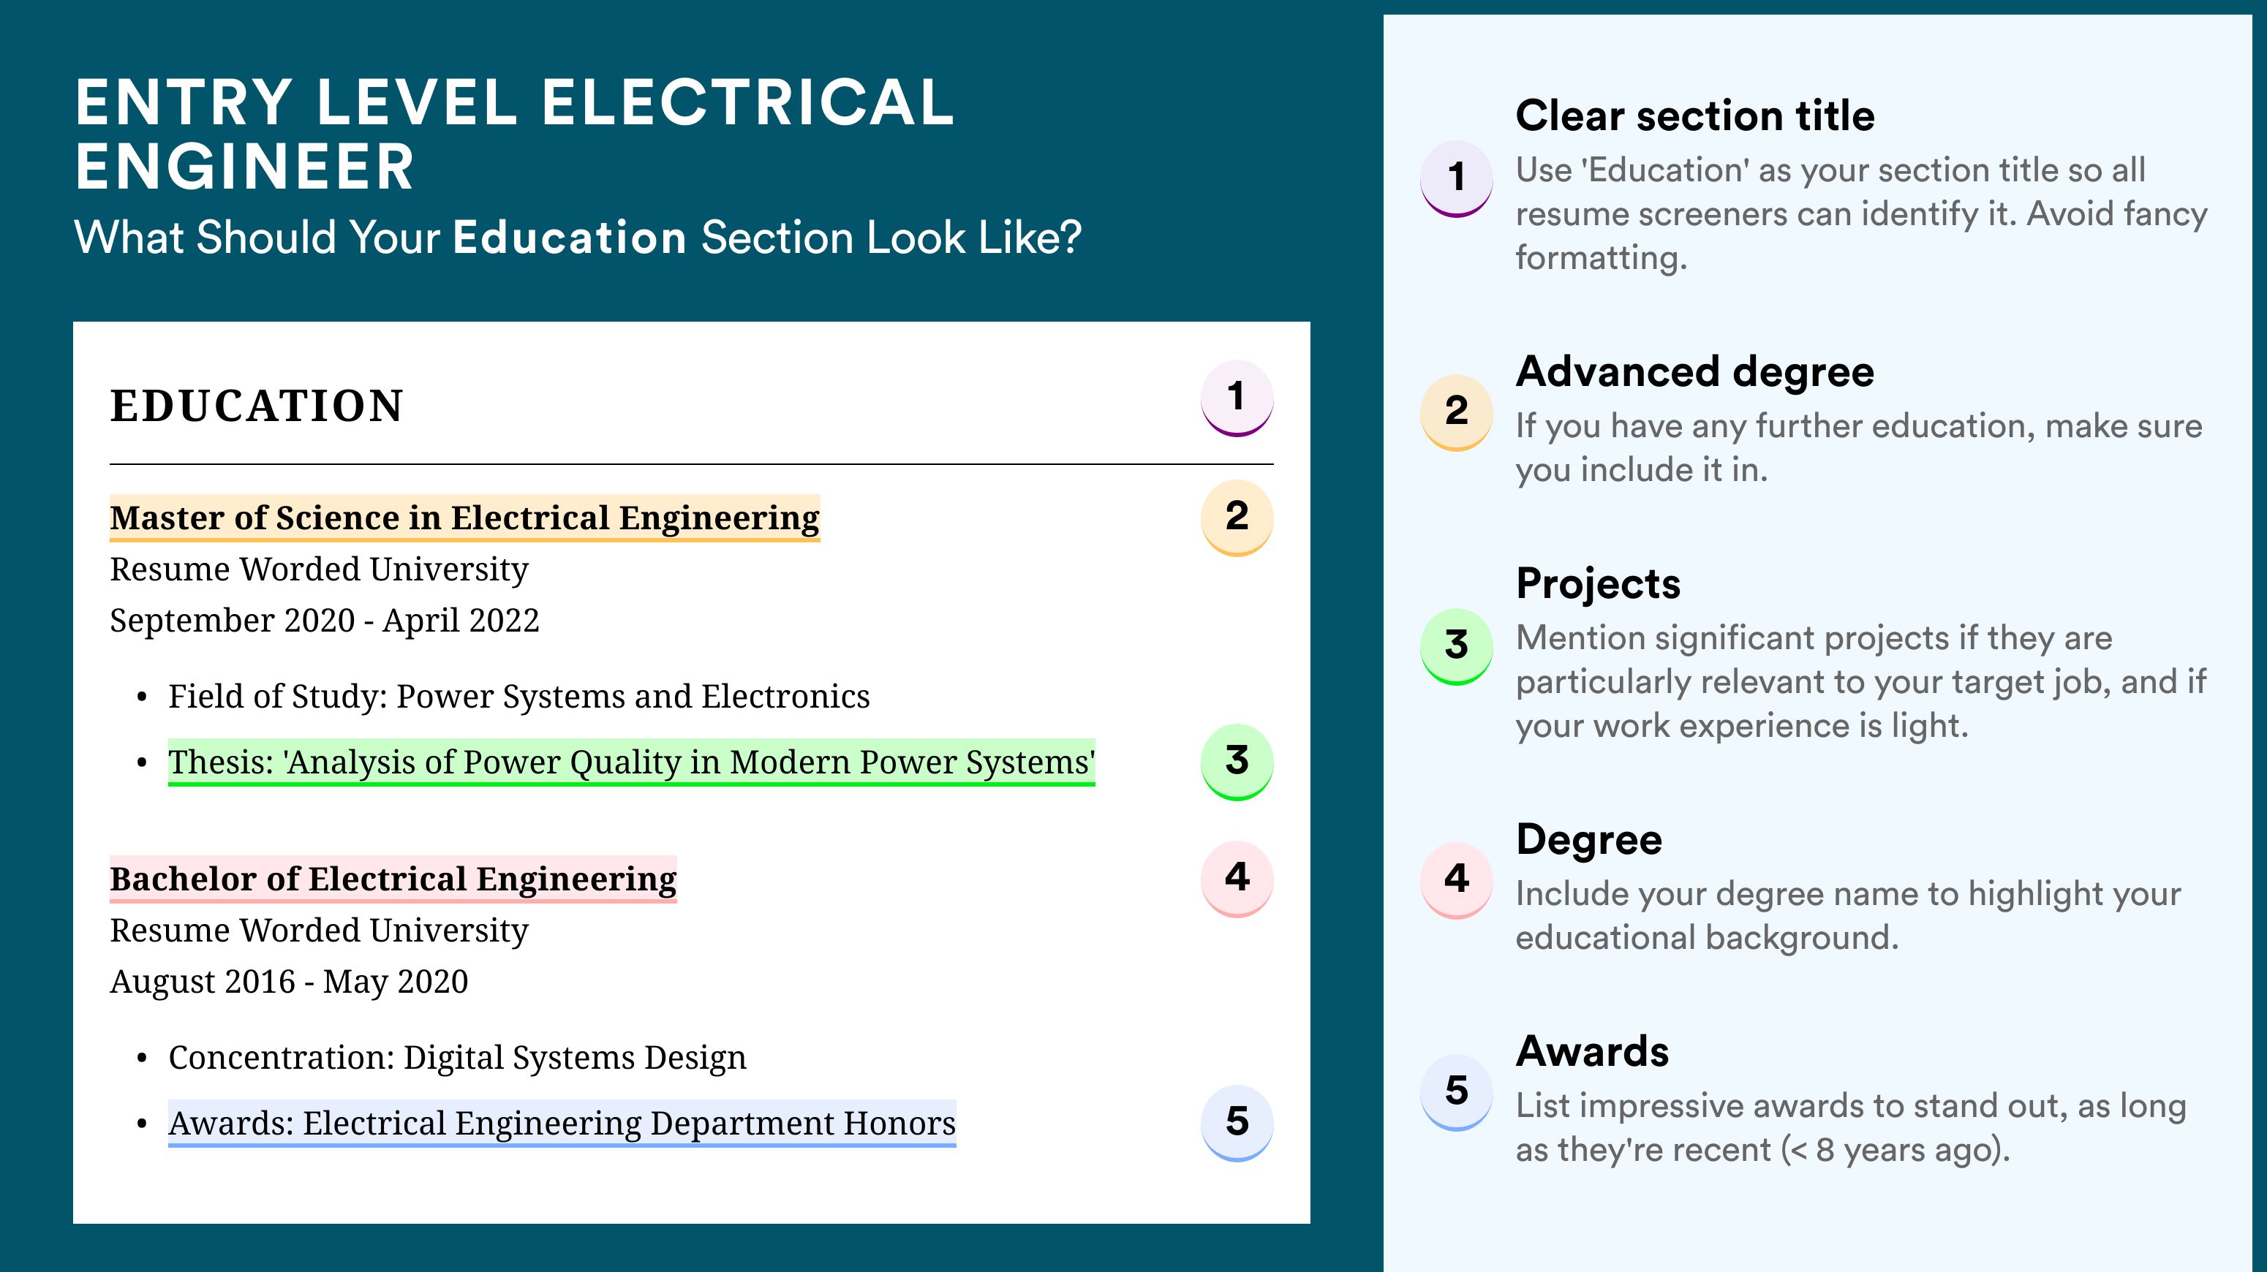This screenshot has width=2267, height=1272.
Task: Click badge 2 next to Advanced degree
Action: [x=1457, y=412]
